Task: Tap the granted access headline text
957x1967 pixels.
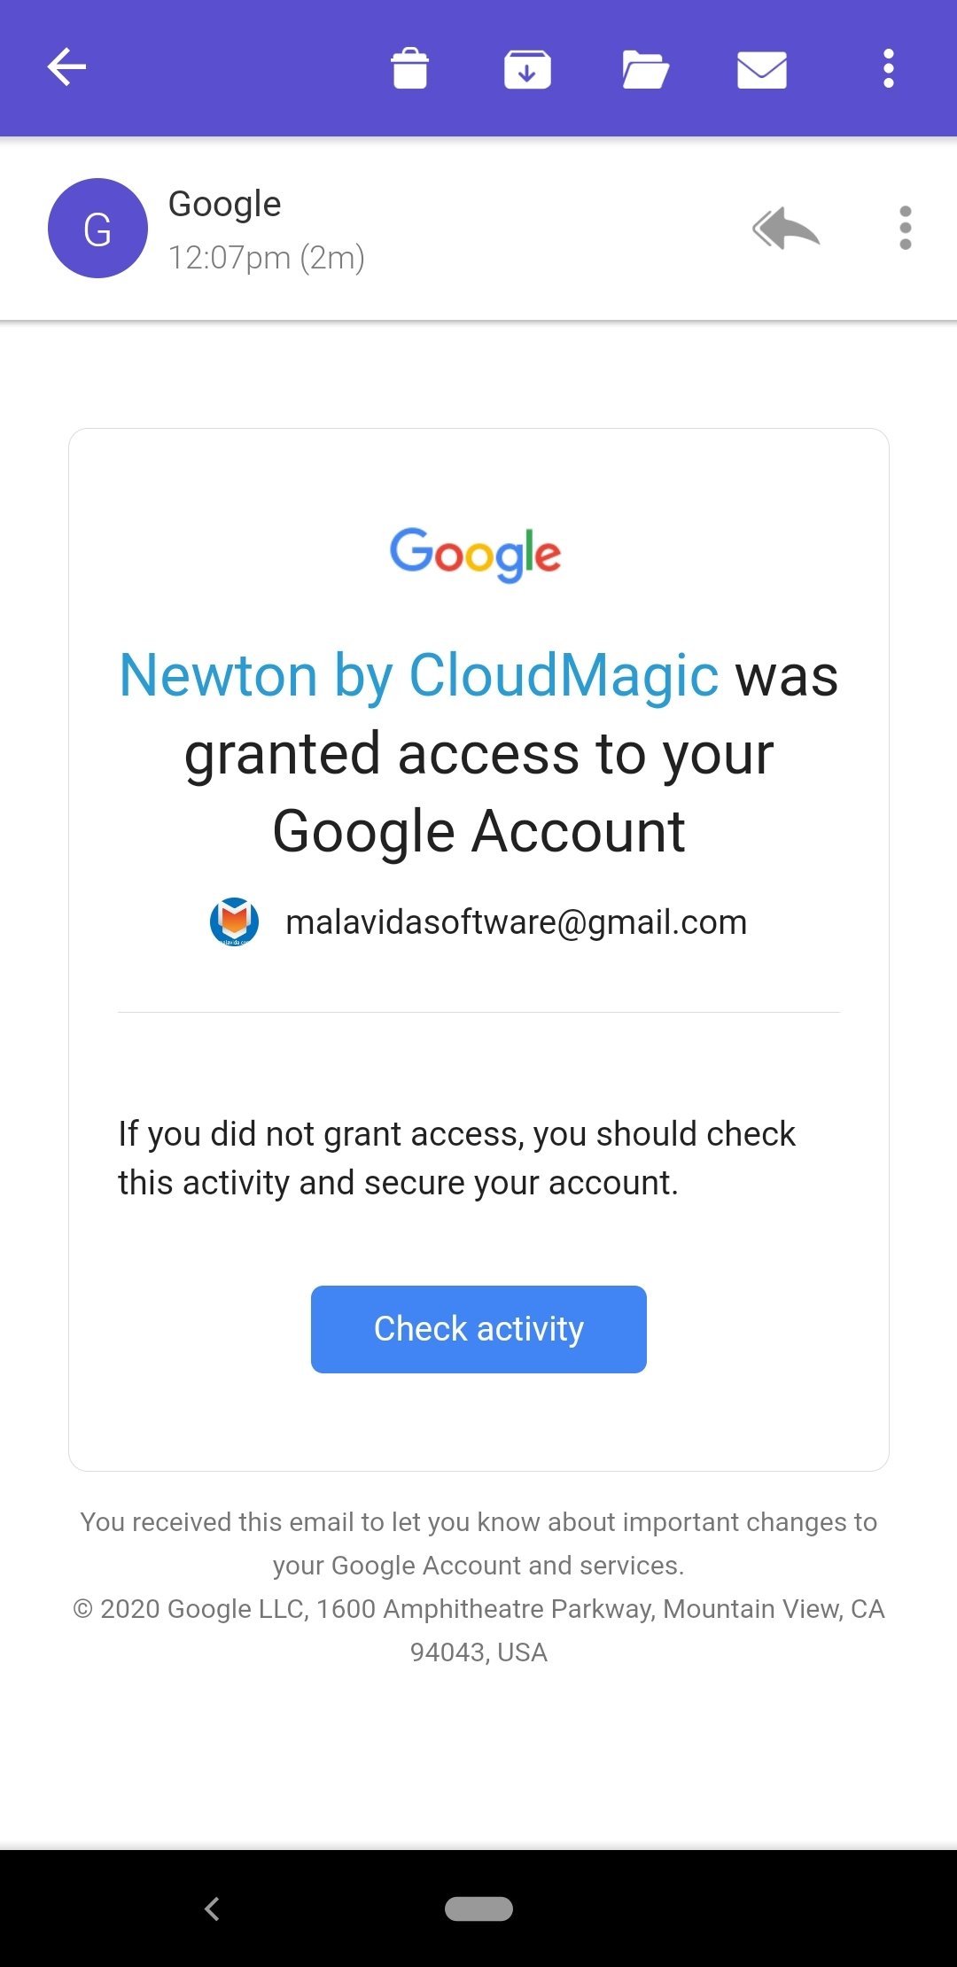Action: [478, 754]
